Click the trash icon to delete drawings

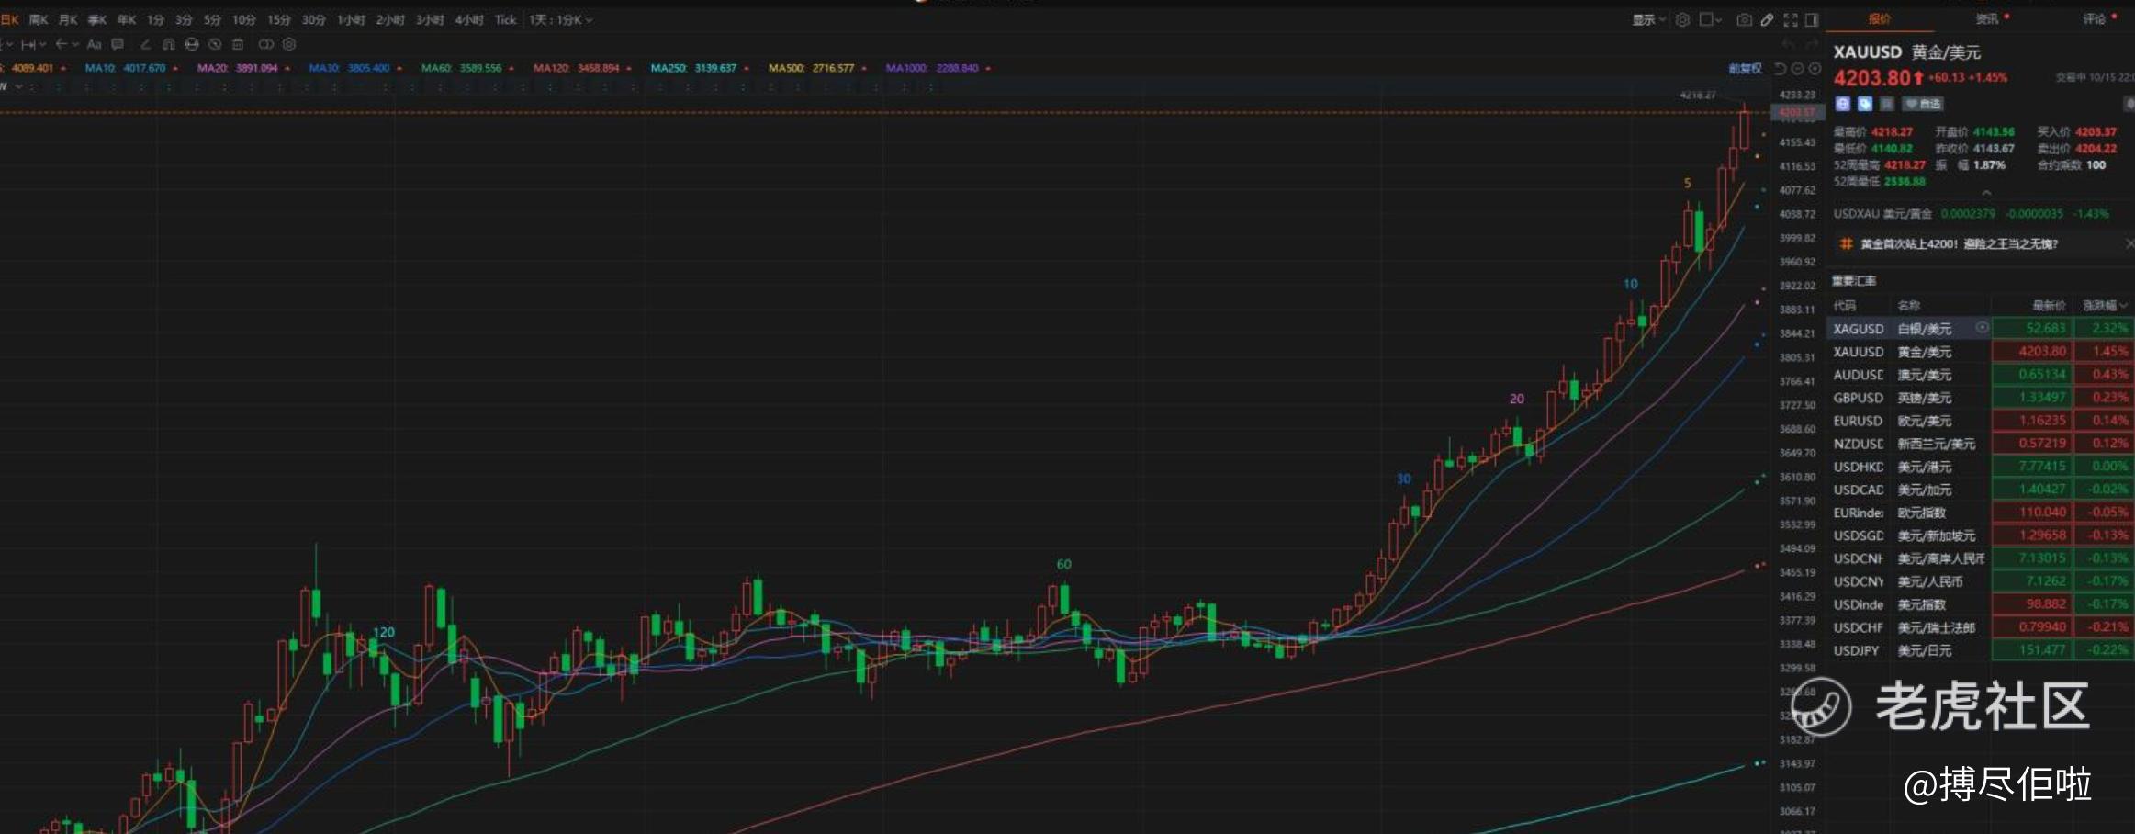(x=238, y=44)
